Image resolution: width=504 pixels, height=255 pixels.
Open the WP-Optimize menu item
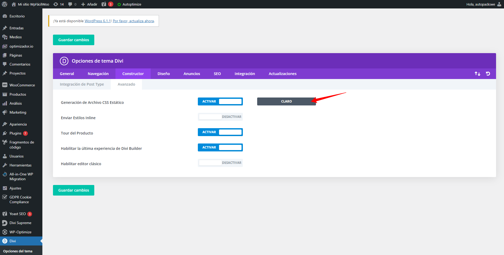(x=21, y=232)
